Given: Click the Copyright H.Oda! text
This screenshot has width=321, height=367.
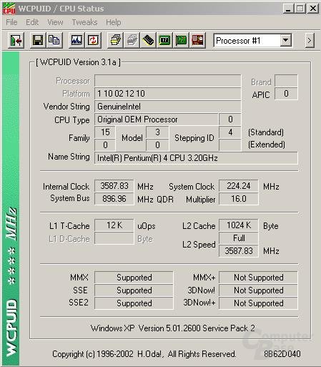Looking at the screenshot, I should 144,354.
